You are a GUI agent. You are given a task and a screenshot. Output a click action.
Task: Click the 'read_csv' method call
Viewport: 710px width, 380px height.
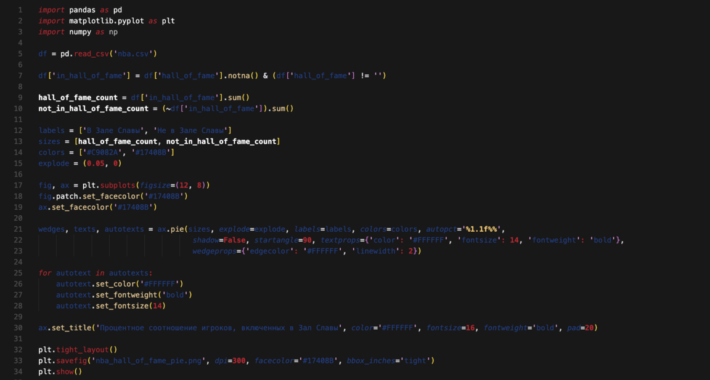click(x=91, y=53)
